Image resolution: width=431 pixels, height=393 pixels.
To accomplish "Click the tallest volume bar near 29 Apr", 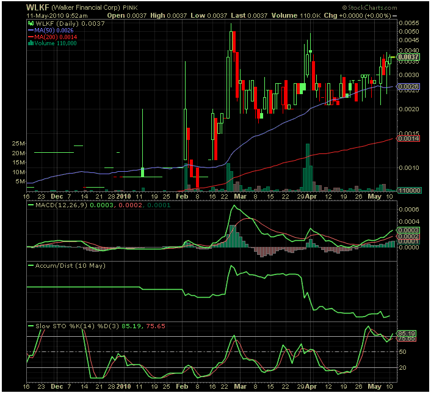I will click(x=308, y=167).
